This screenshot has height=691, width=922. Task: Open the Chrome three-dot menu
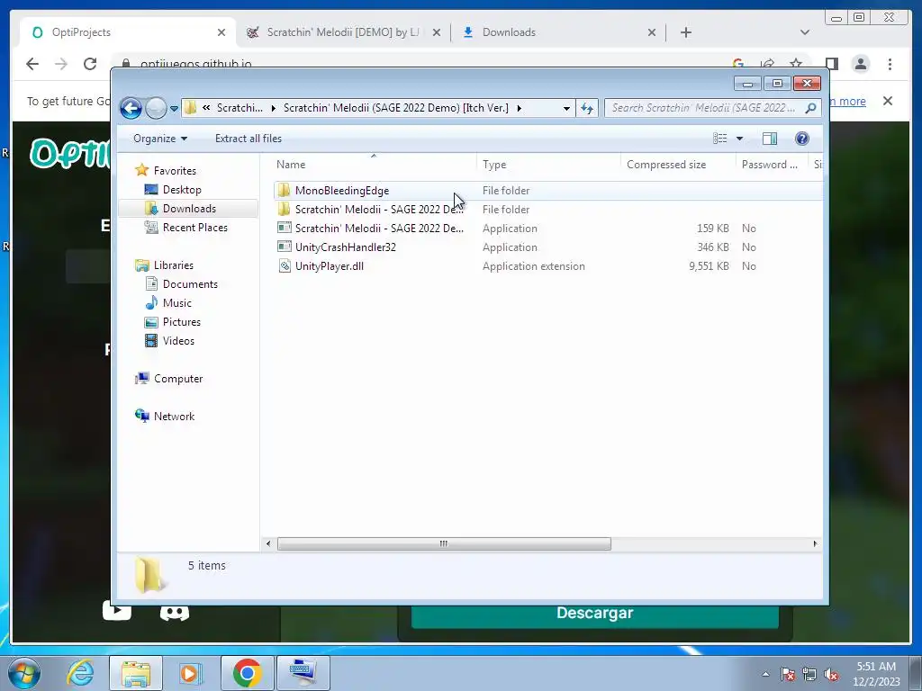890,64
